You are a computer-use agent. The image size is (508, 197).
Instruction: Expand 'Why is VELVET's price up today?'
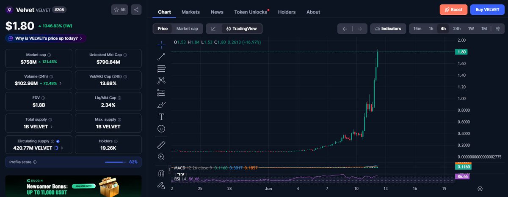46,38
